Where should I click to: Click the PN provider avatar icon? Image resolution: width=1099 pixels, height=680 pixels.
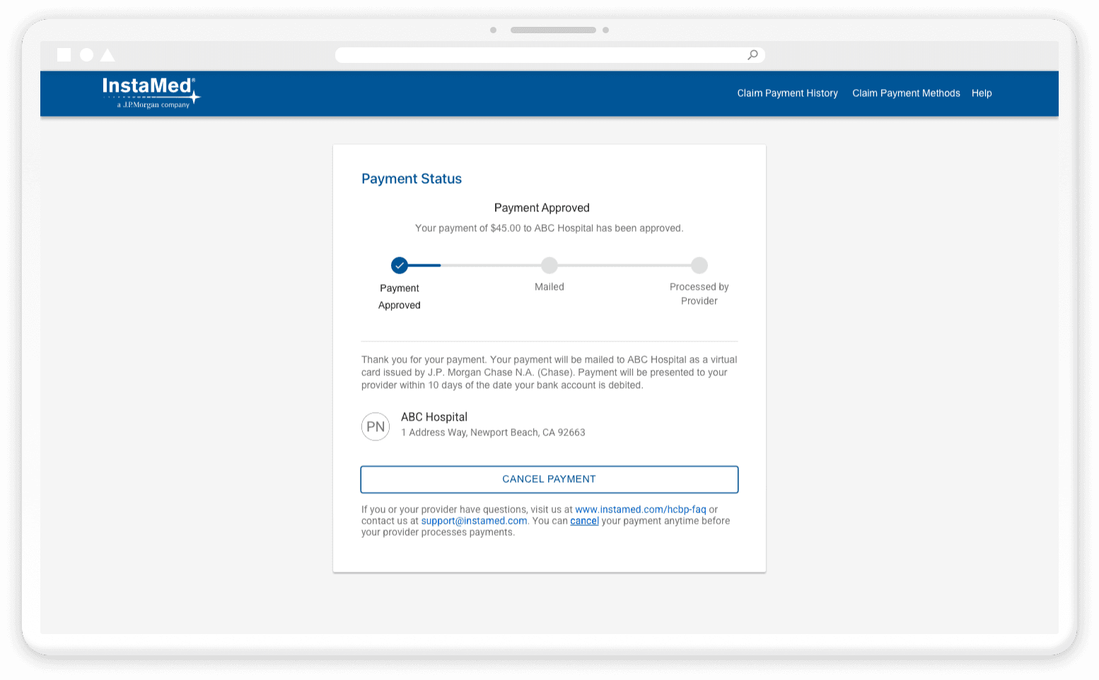[x=376, y=426]
